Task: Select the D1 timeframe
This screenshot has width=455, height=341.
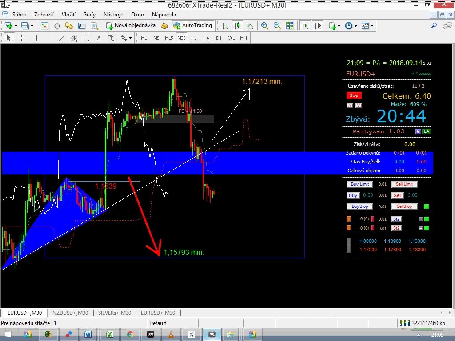Action: (x=219, y=38)
